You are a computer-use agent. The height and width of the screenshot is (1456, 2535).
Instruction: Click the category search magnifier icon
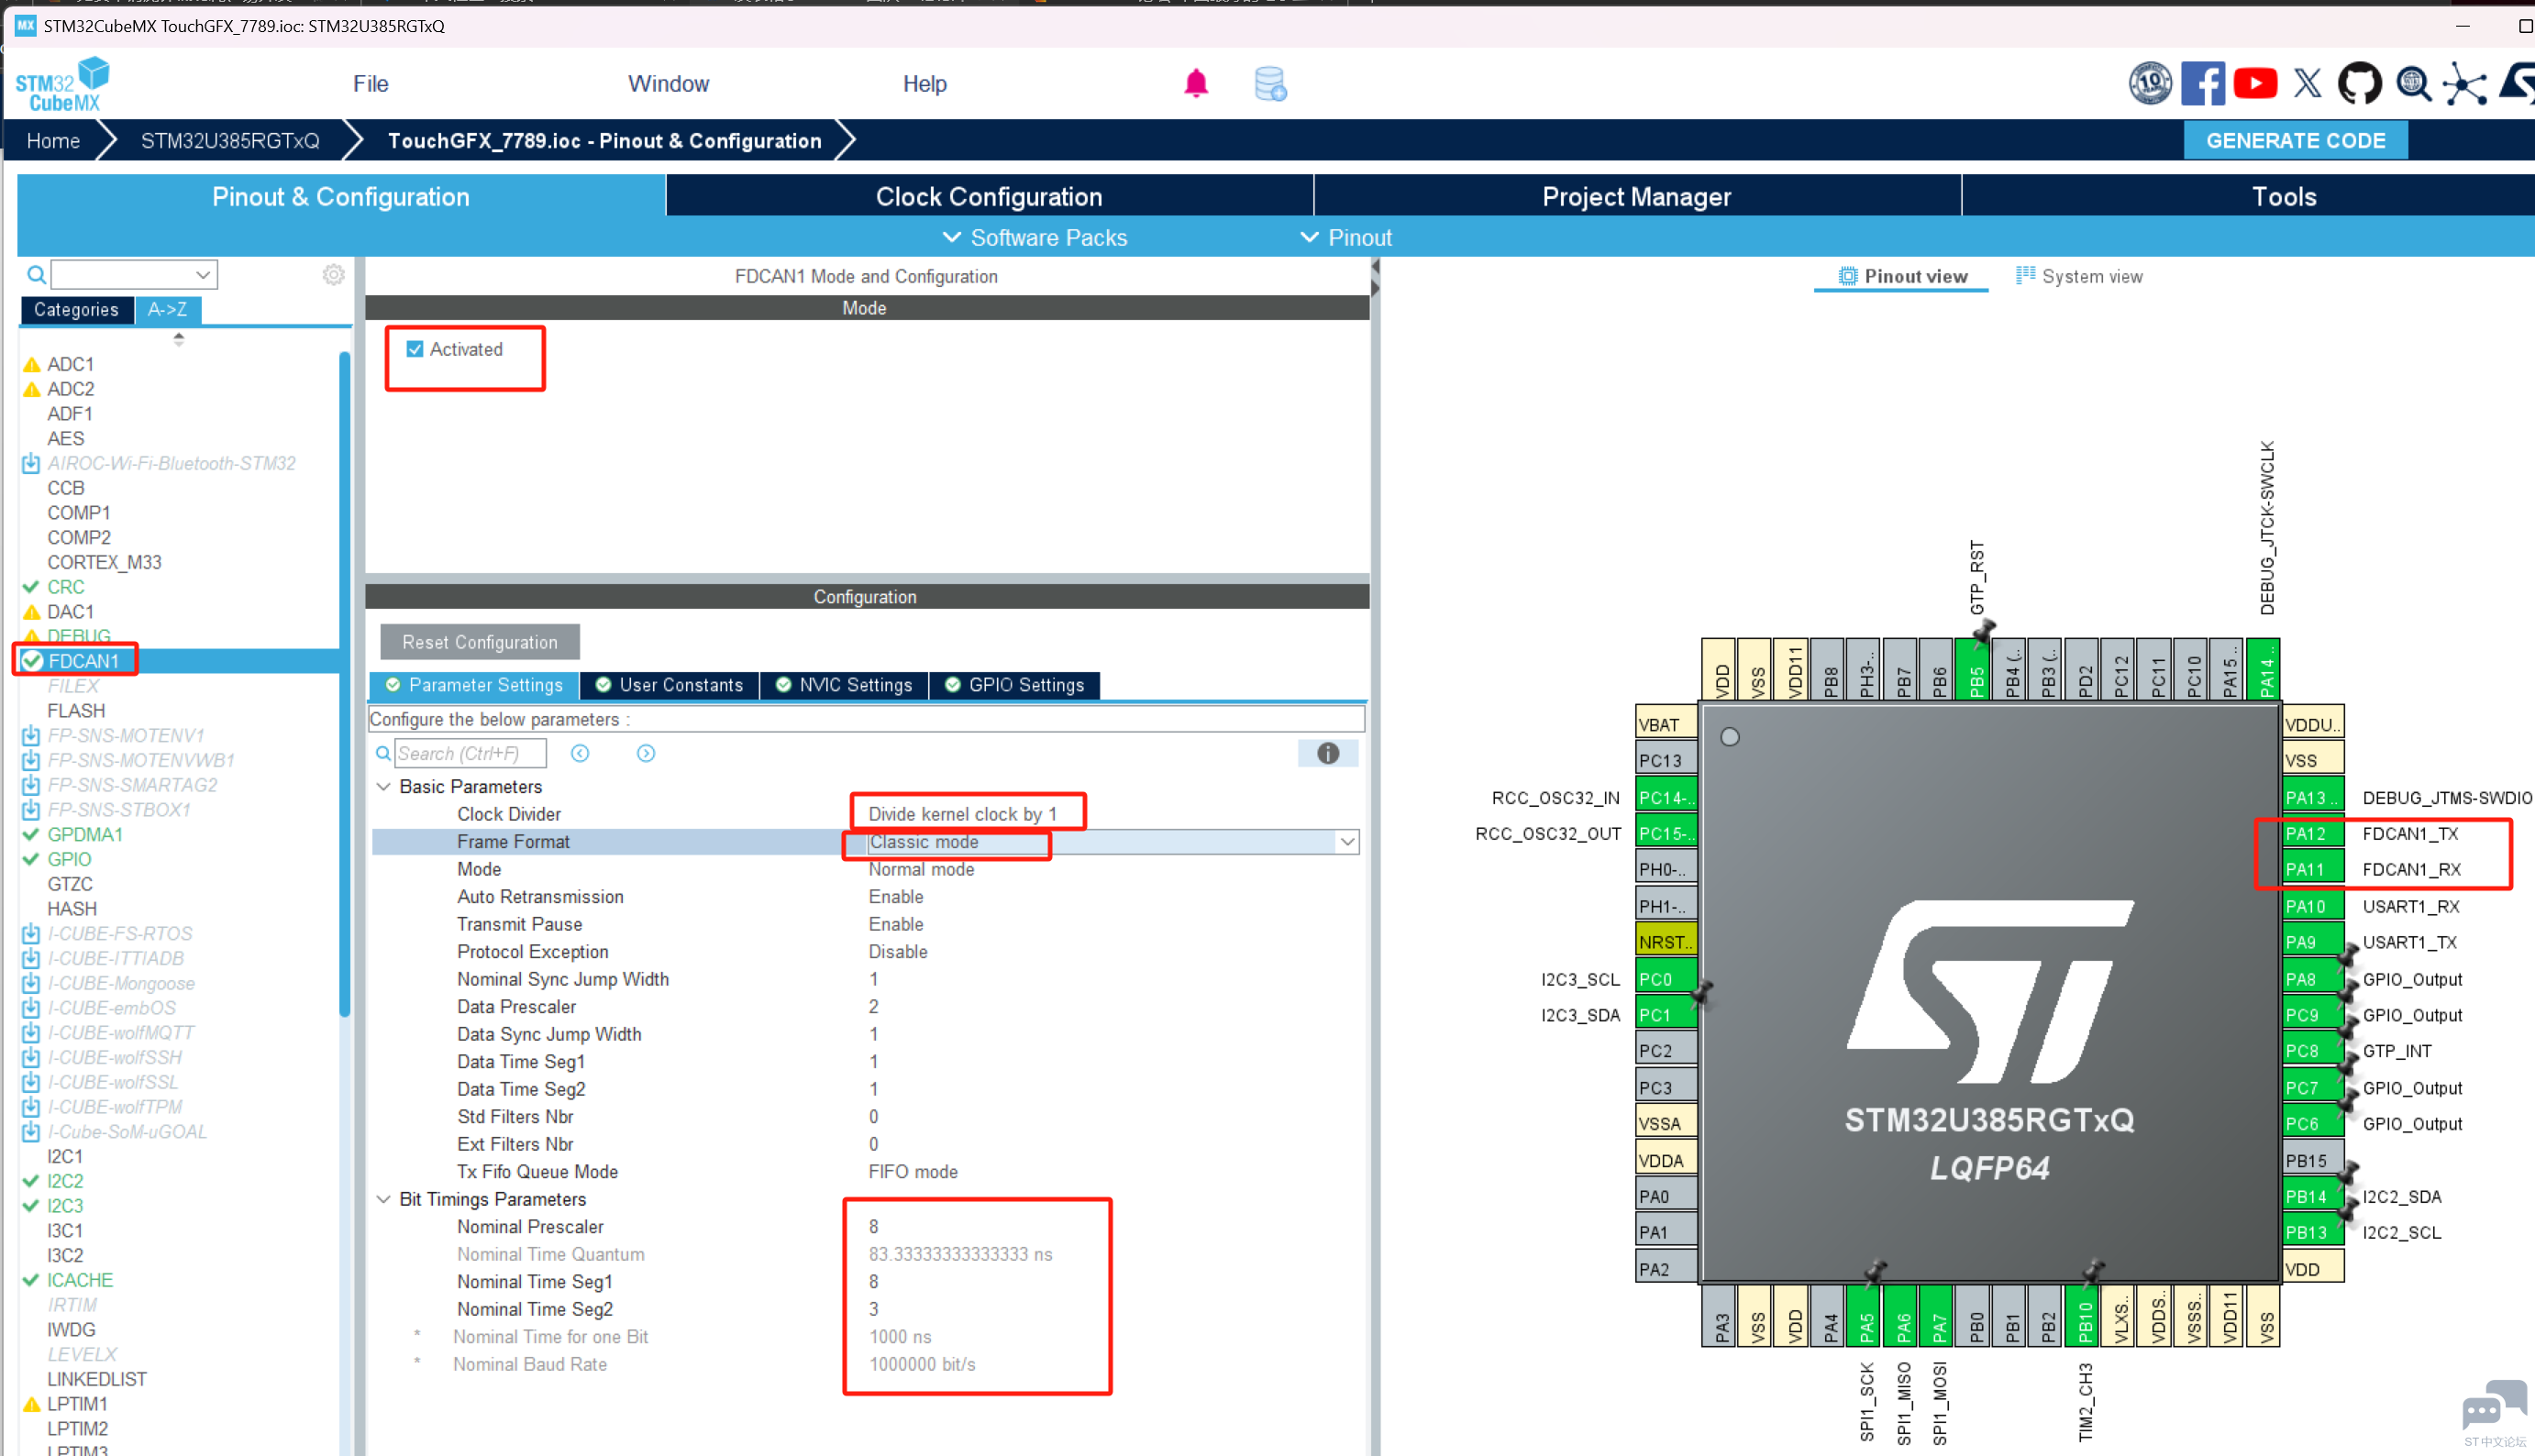coord(36,274)
